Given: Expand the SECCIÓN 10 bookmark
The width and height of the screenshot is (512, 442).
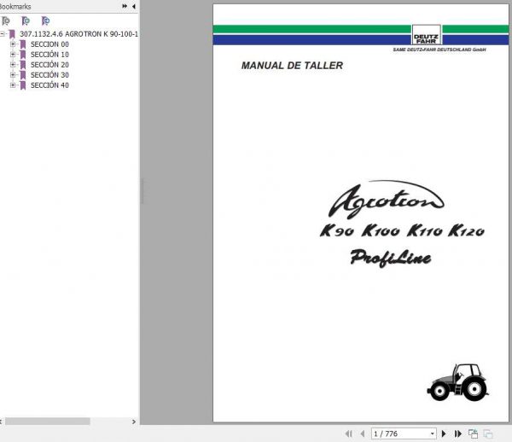Looking at the screenshot, I should click(13, 55).
